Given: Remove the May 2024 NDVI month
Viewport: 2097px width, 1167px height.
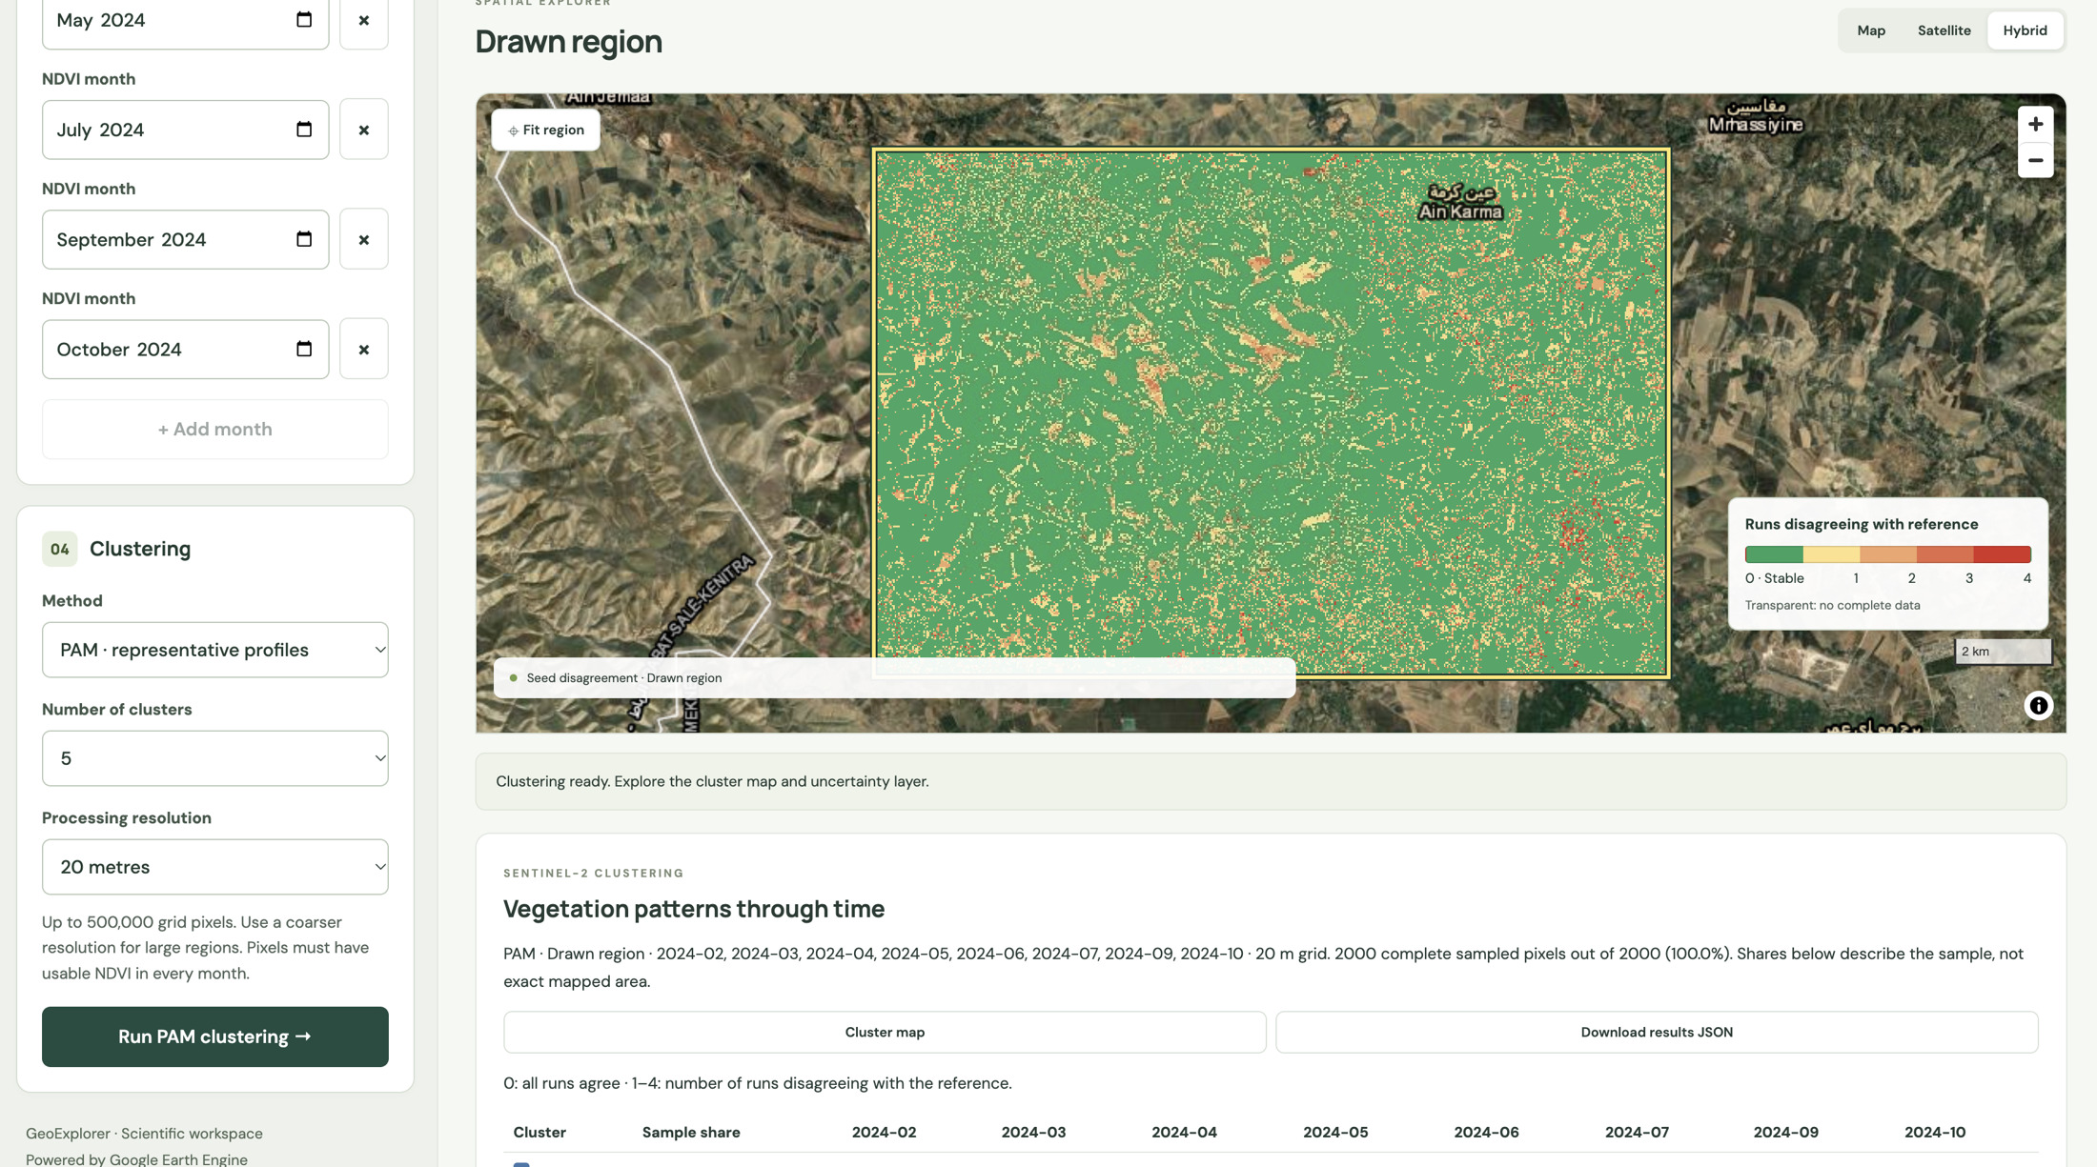Looking at the screenshot, I should (x=363, y=20).
